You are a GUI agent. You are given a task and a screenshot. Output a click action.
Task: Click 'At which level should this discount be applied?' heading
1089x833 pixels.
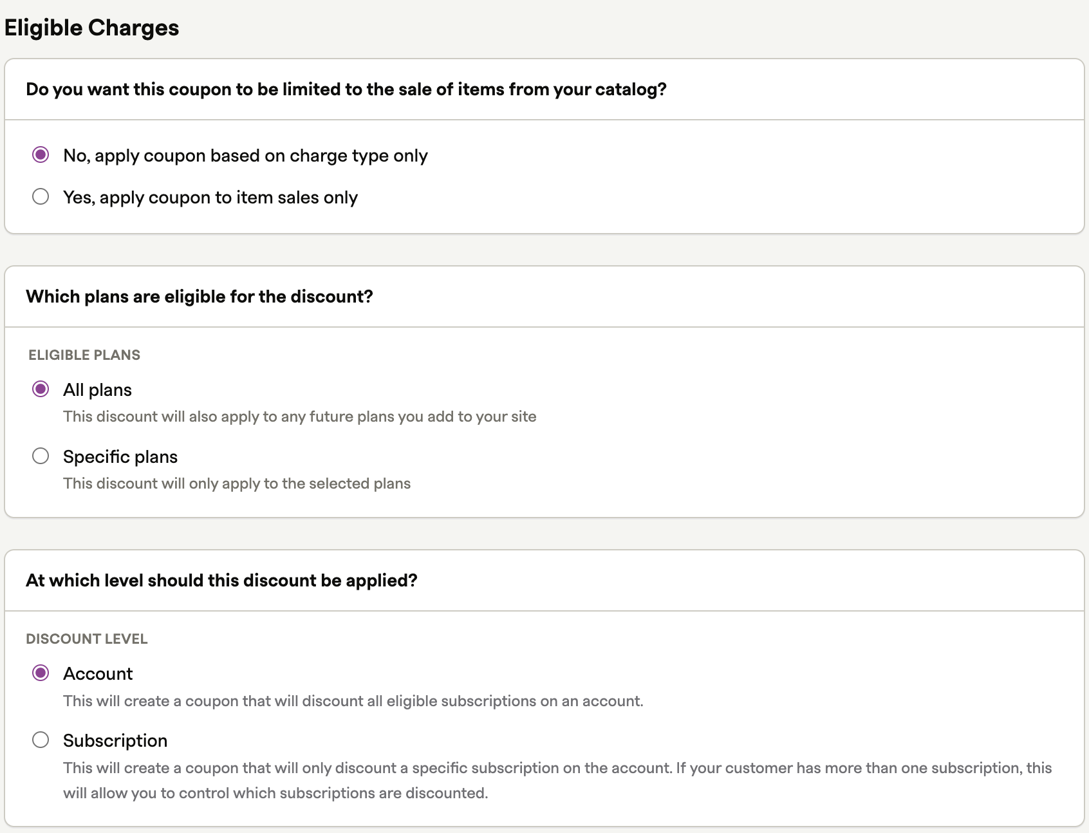click(x=221, y=581)
